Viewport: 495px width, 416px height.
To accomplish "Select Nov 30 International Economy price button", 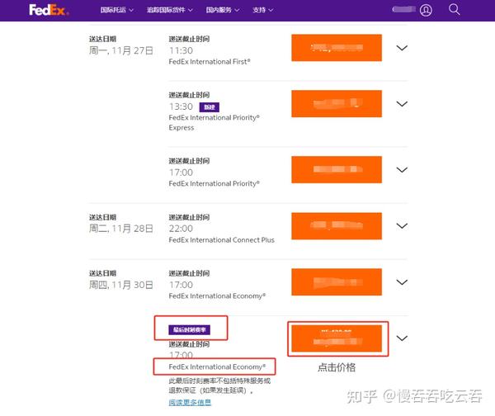I will 337,282.
